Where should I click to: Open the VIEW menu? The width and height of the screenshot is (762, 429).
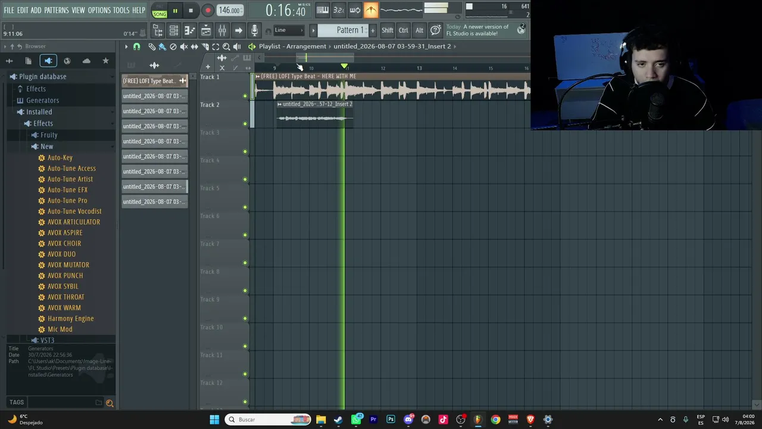point(79,10)
